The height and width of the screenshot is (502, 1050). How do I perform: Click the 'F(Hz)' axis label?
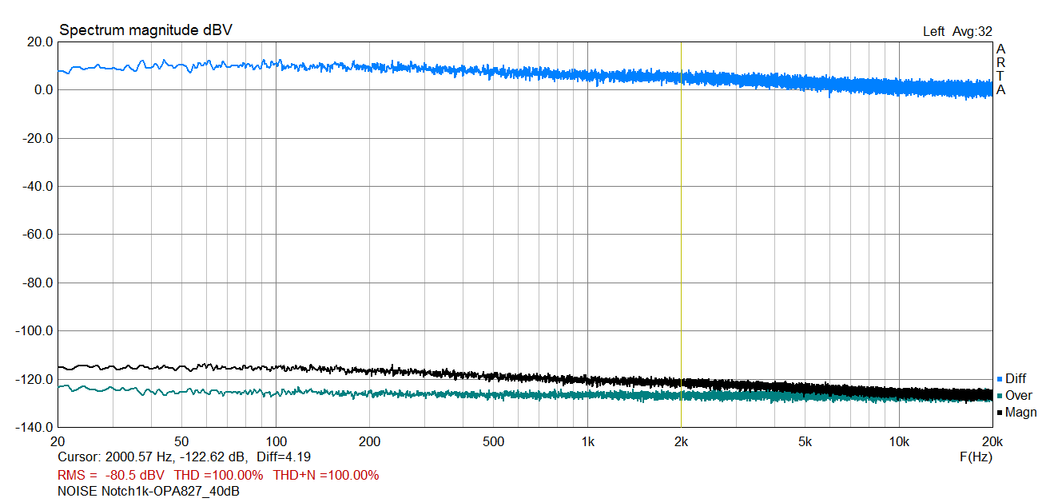(975, 457)
